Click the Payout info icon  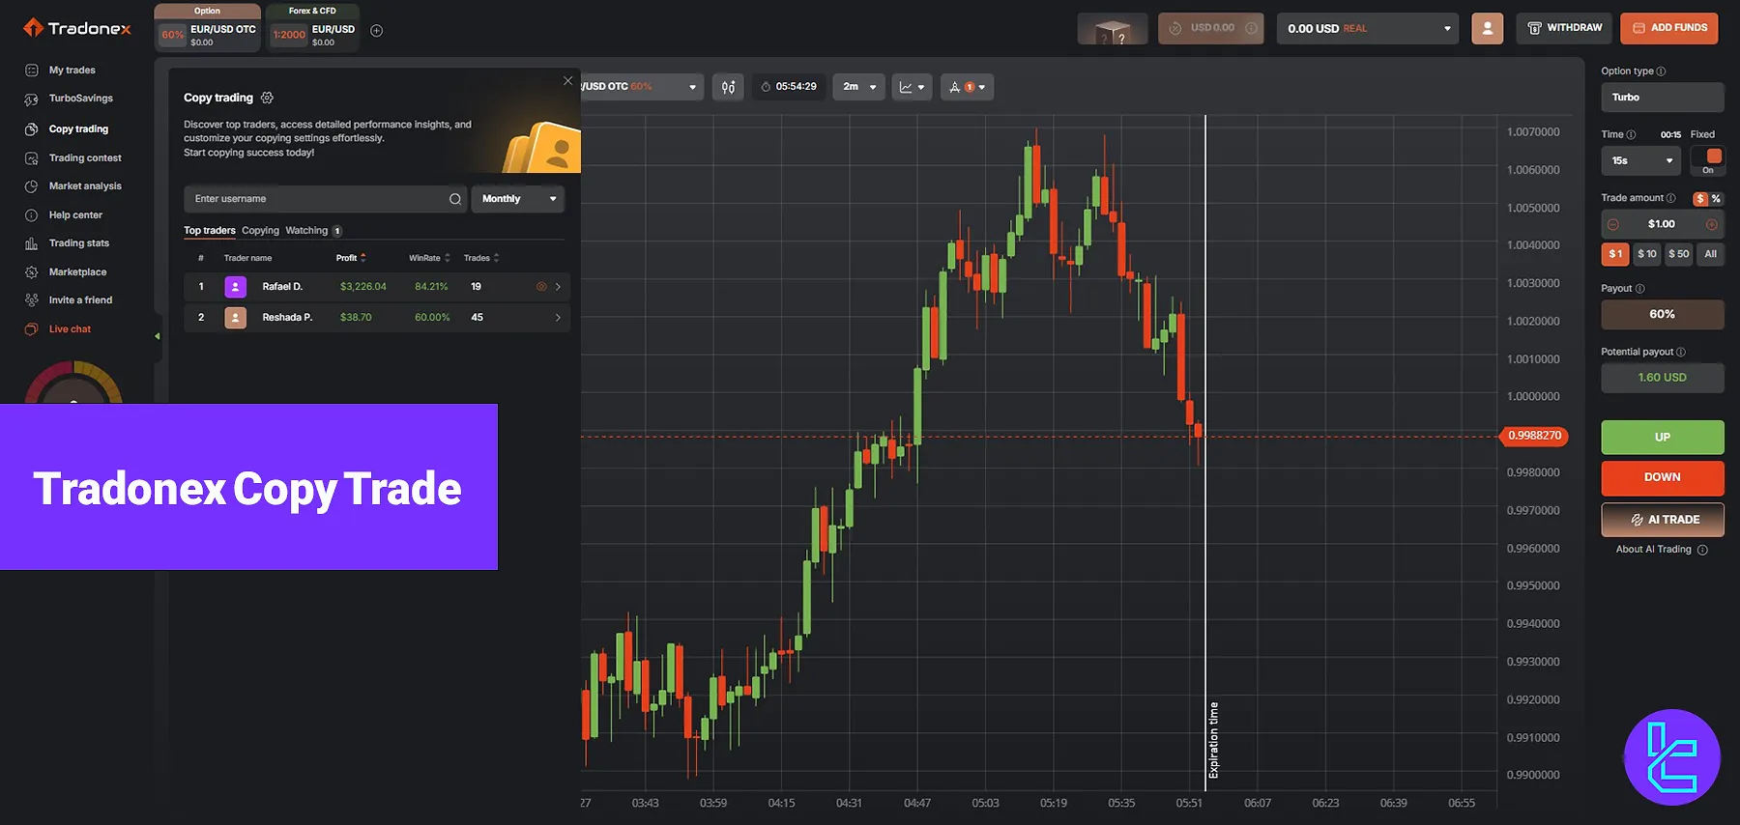[x=1639, y=289]
